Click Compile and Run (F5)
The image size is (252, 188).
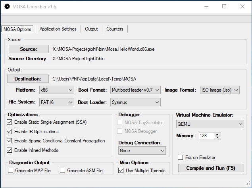coord(211,168)
